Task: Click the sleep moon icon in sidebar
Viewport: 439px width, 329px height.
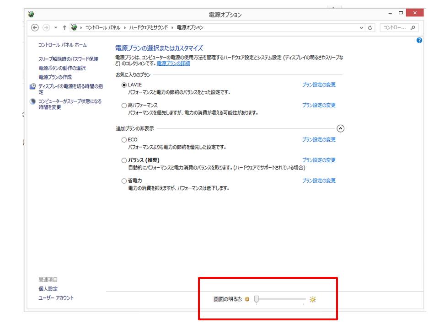Action: click(x=33, y=101)
